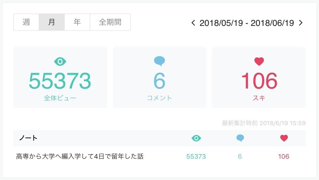Click the heart icon above 106

pos(259,61)
